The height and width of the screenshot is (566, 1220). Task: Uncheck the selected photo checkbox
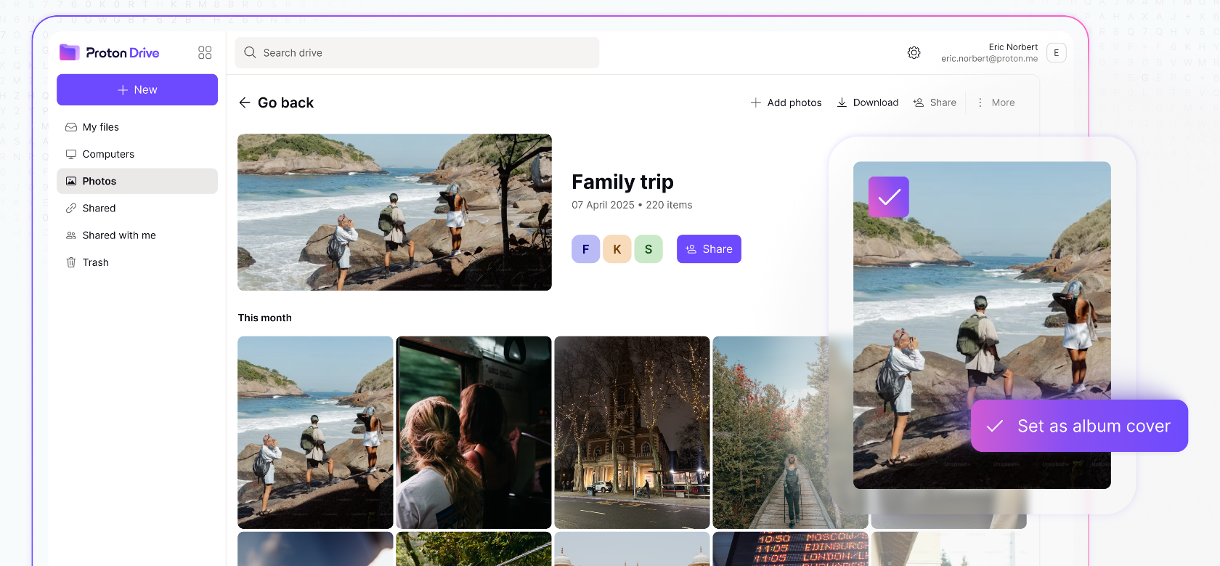click(888, 197)
